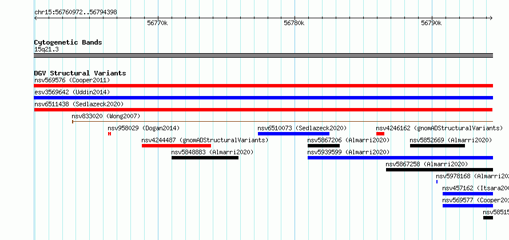Screen dimensions: 509x240
Task: Open the nsv569577 label text
Action: (476, 200)
